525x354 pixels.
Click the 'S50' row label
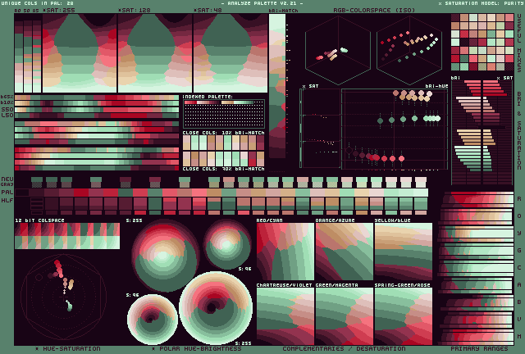pos(7,110)
